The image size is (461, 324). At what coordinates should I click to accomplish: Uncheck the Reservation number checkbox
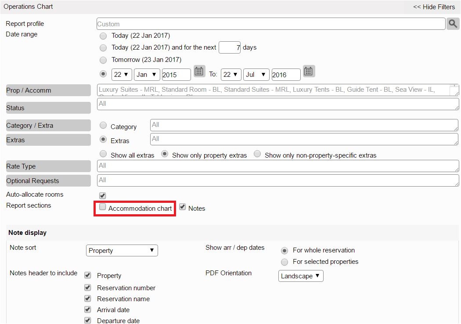coord(88,287)
